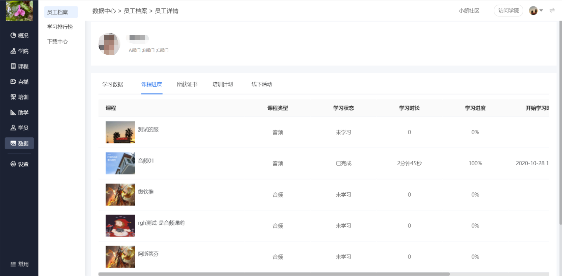Click the 学习进度 column header
The width and height of the screenshot is (562, 276).
click(475, 108)
